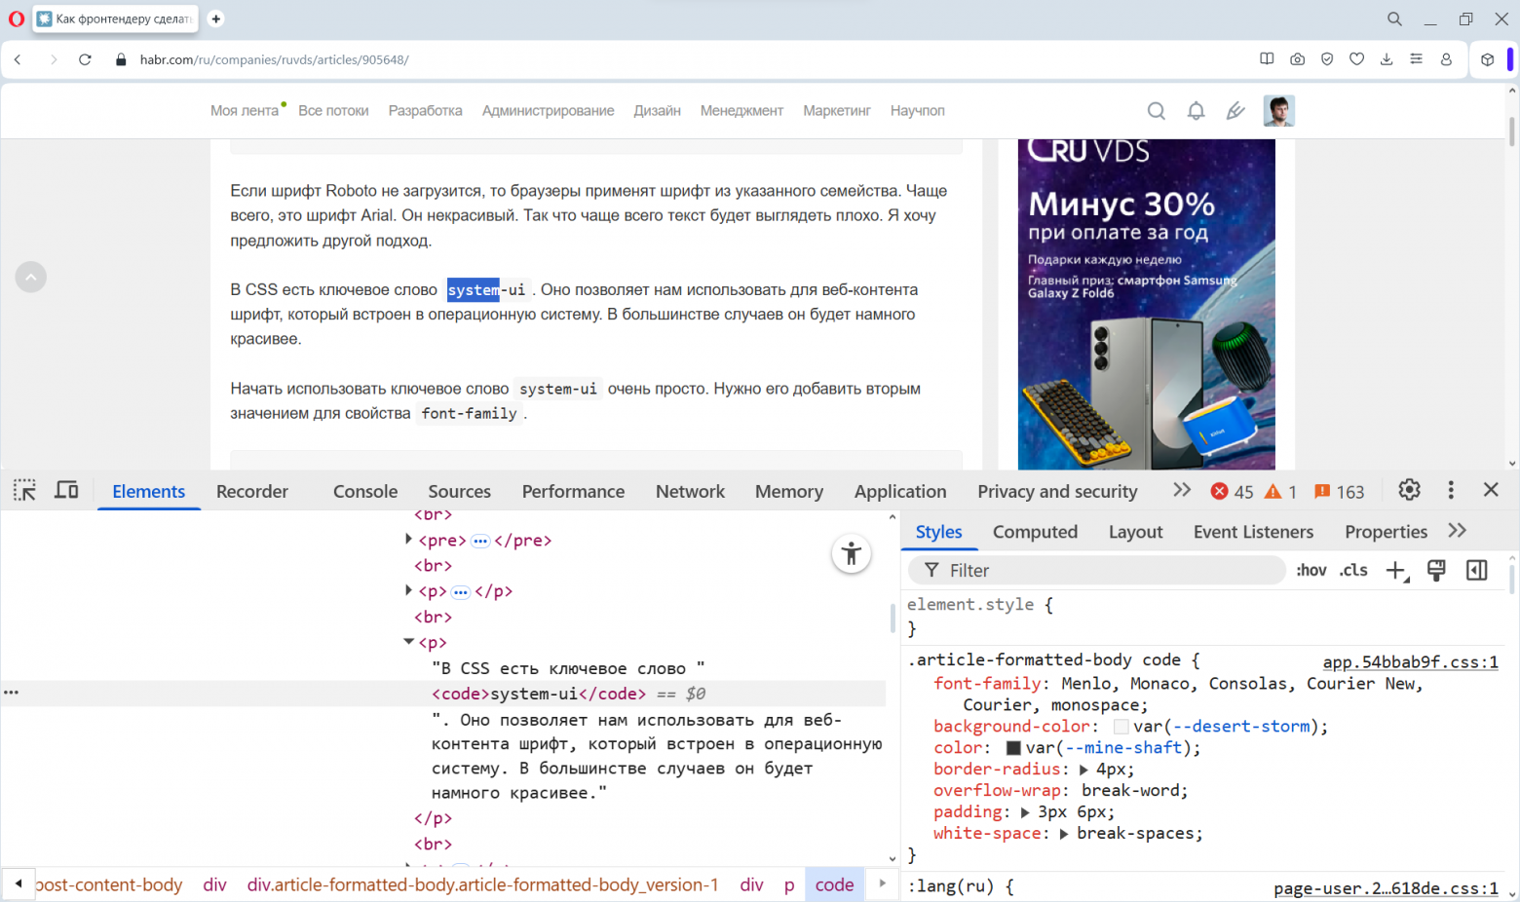Image resolution: width=1520 pixels, height=902 pixels.
Task: Open DevTools settings gear
Action: click(x=1409, y=491)
